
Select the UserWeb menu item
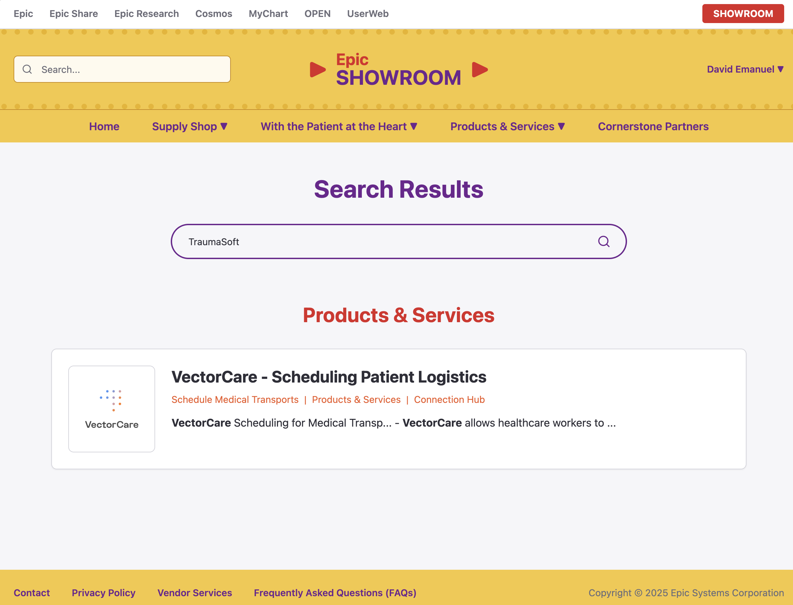[367, 14]
